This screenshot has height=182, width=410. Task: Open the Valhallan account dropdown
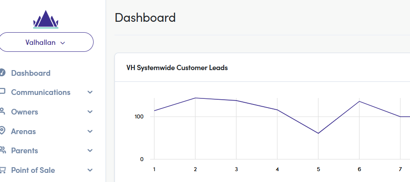(x=46, y=42)
